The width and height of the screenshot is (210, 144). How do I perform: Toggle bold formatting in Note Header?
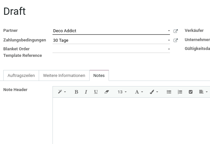[x=76, y=92]
